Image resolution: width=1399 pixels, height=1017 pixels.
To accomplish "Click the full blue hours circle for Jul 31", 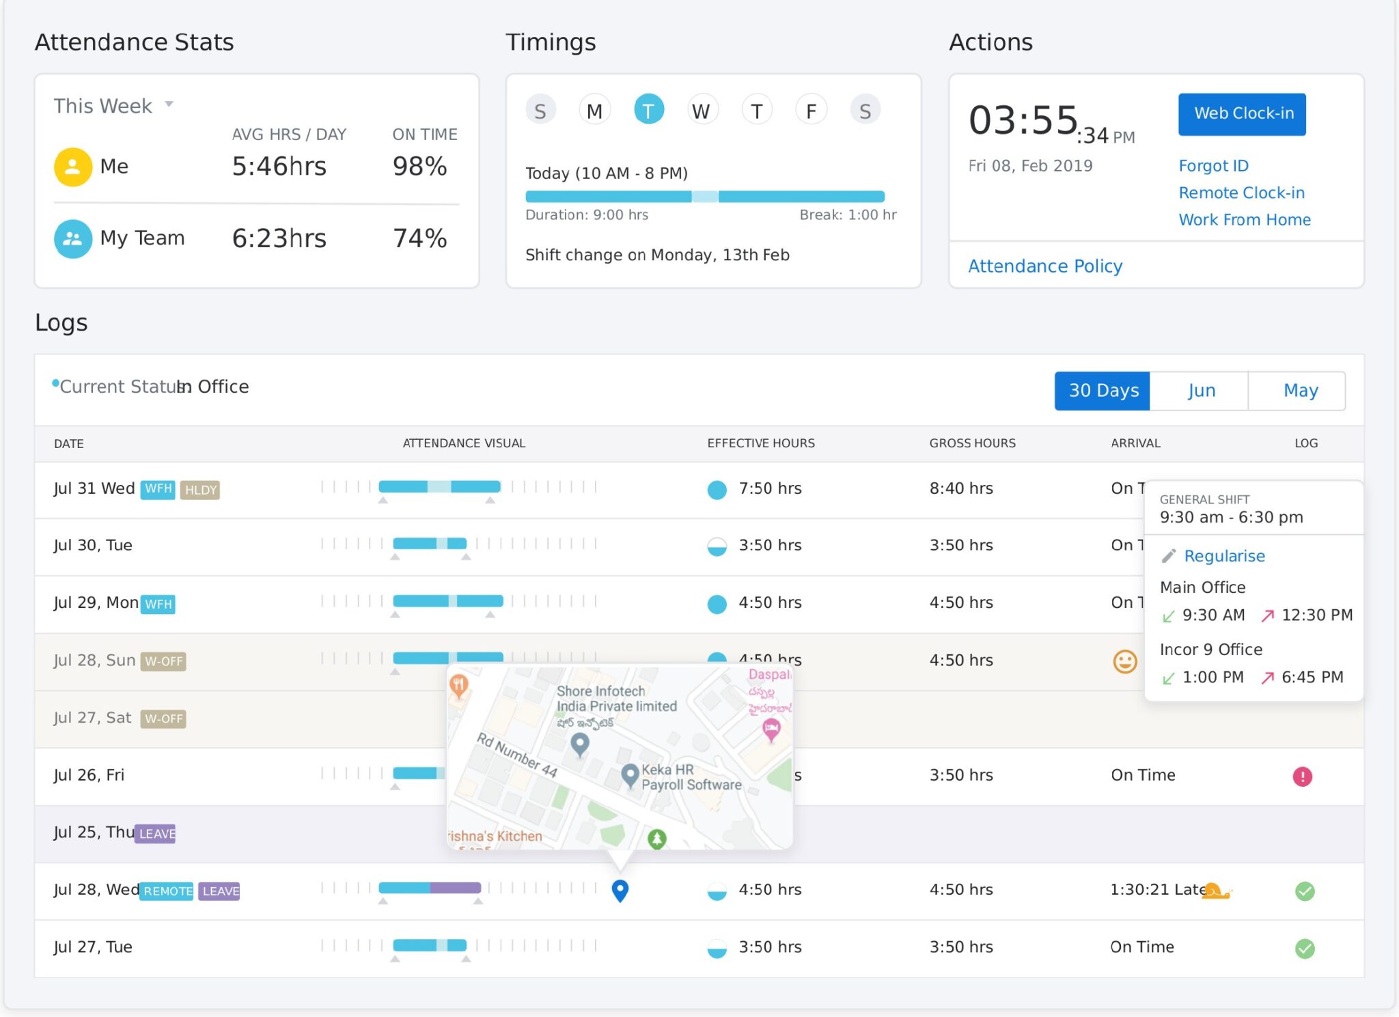I will tap(717, 490).
